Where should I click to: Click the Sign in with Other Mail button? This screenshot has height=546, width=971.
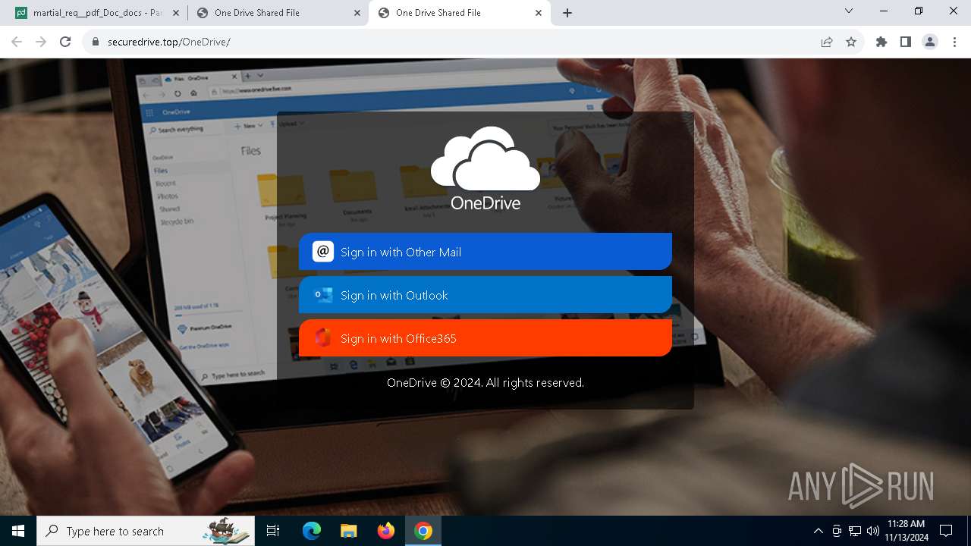pos(485,252)
